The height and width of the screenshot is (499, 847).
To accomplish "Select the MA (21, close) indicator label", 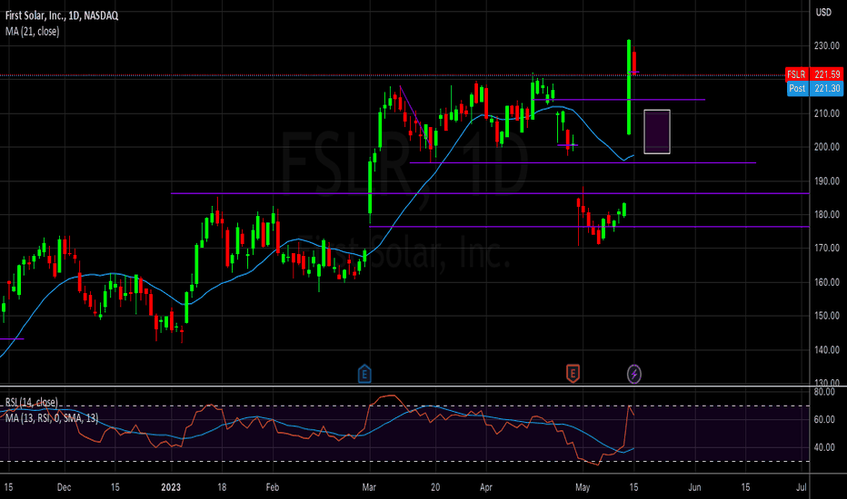I will click(x=33, y=31).
